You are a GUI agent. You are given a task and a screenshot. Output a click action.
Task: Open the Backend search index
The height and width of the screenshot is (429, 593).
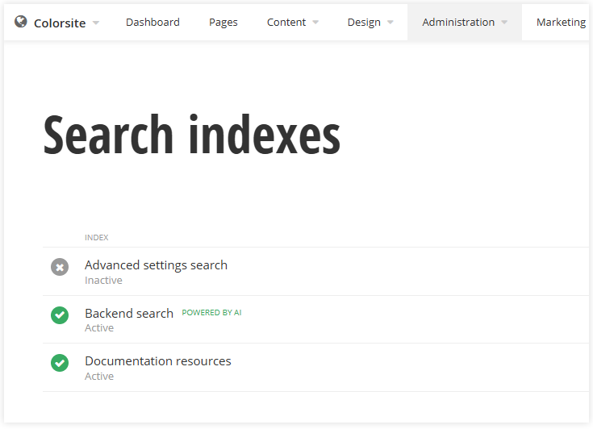[x=129, y=314]
